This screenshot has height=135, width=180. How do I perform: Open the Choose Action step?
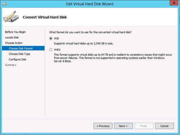[x=14, y=43]
